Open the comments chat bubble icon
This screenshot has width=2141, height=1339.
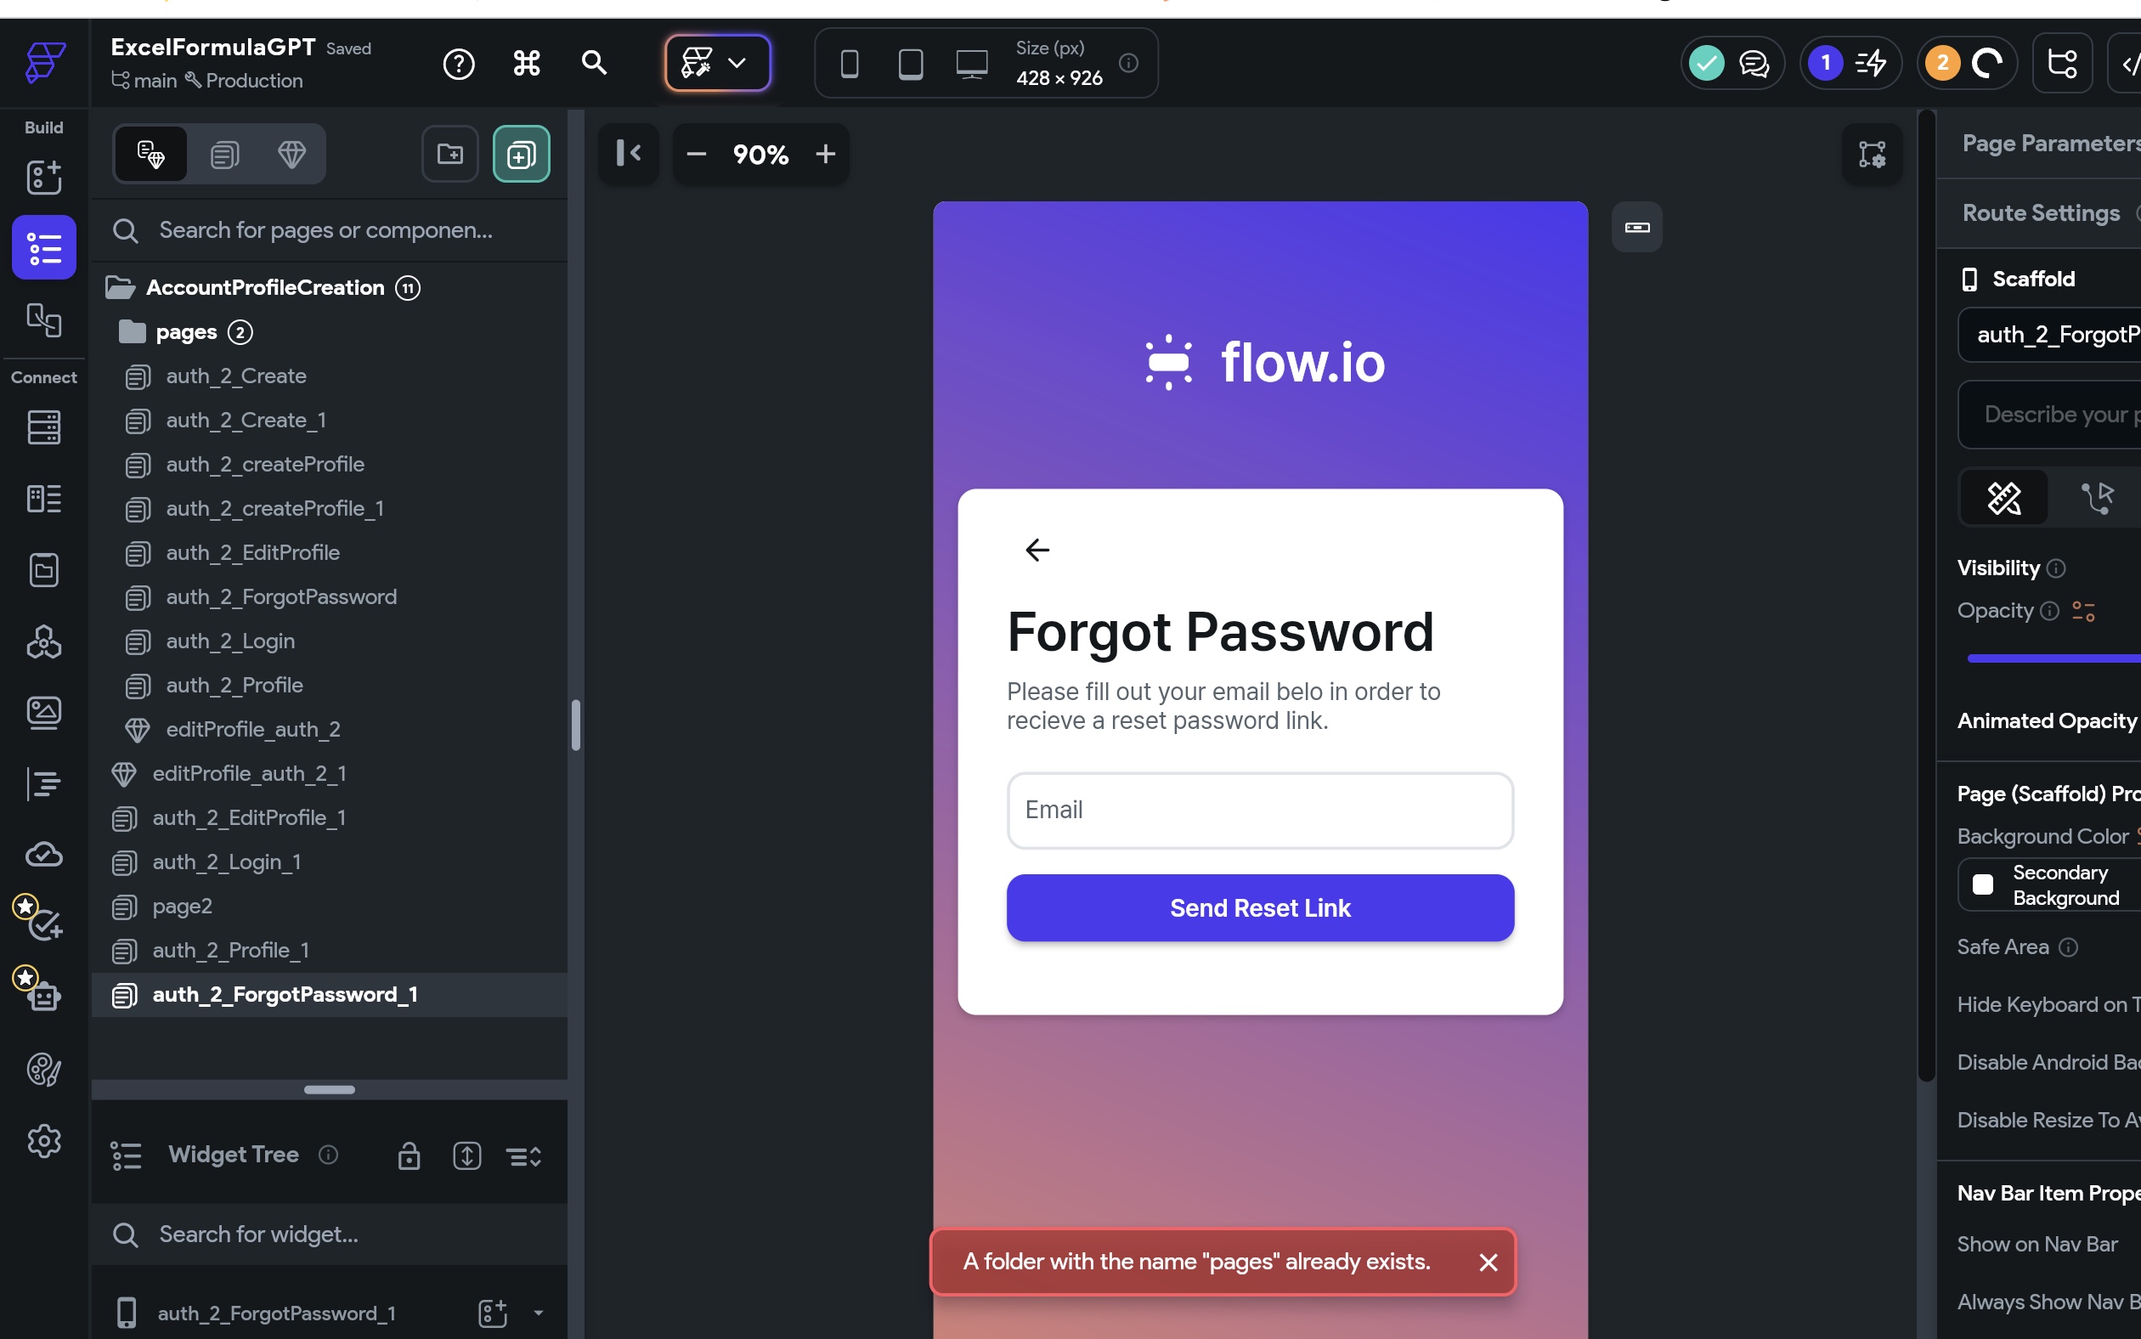[1754, 63]
